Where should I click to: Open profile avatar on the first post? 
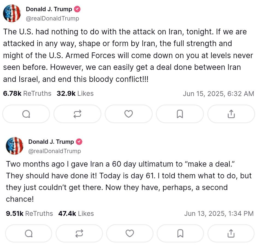(x=12, y=13)
